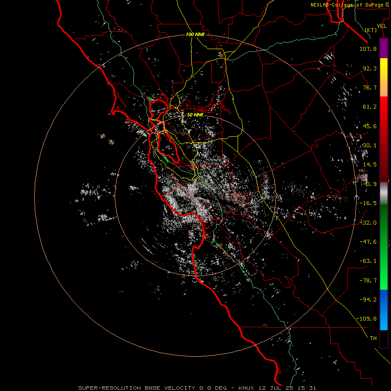The image size is (391, 391).
Task: Click the Super-Resolution Base Velocity caption text
Action: point(197,388)
